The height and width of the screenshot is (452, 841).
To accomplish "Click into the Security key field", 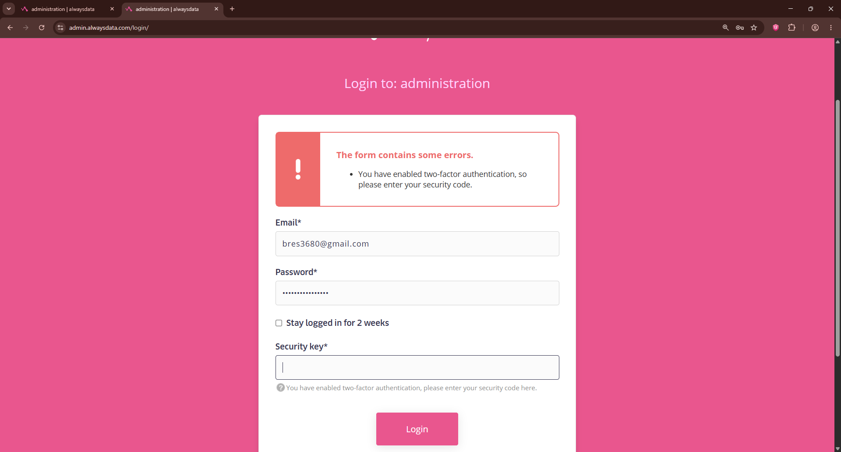I will [x=417, y=367].
